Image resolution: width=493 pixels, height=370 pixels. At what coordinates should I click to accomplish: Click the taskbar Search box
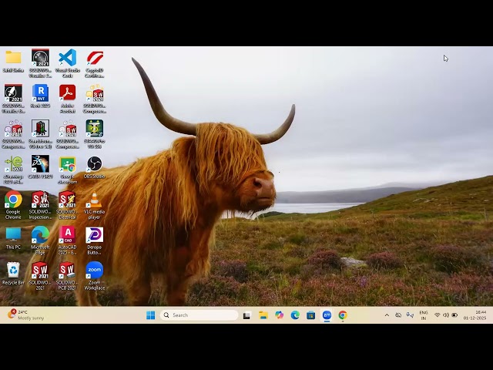coord(200,315)
